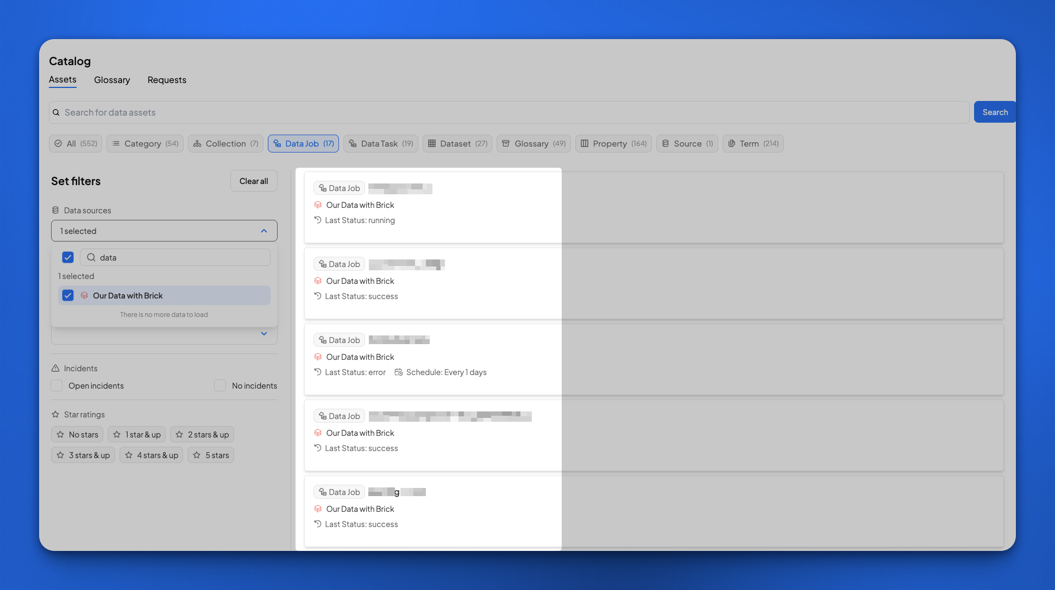Expand the dropdown below the data sources list
Screen dimensions: 1055x590
coord(264,334)
